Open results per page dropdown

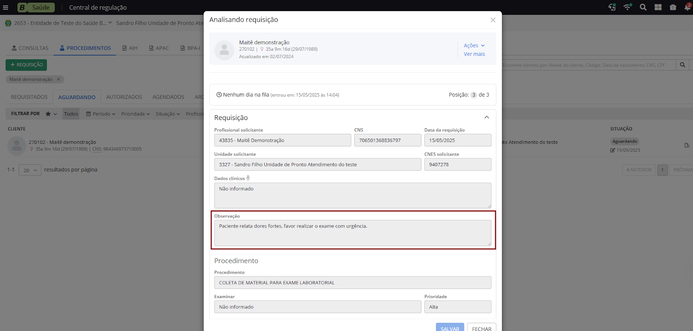30,170
